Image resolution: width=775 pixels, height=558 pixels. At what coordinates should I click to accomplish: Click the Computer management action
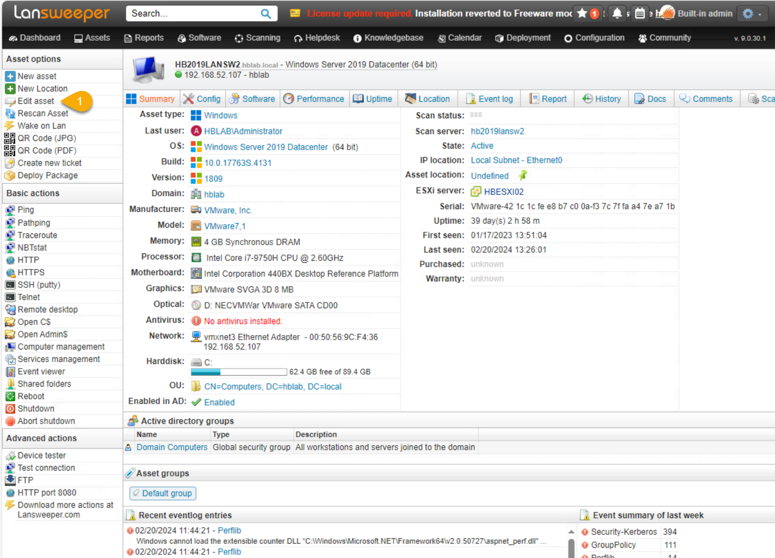[x=61, y=347]
